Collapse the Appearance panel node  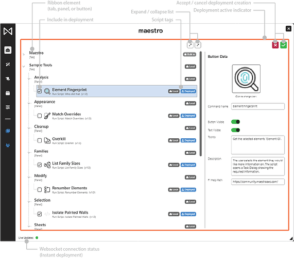[29, 103]
